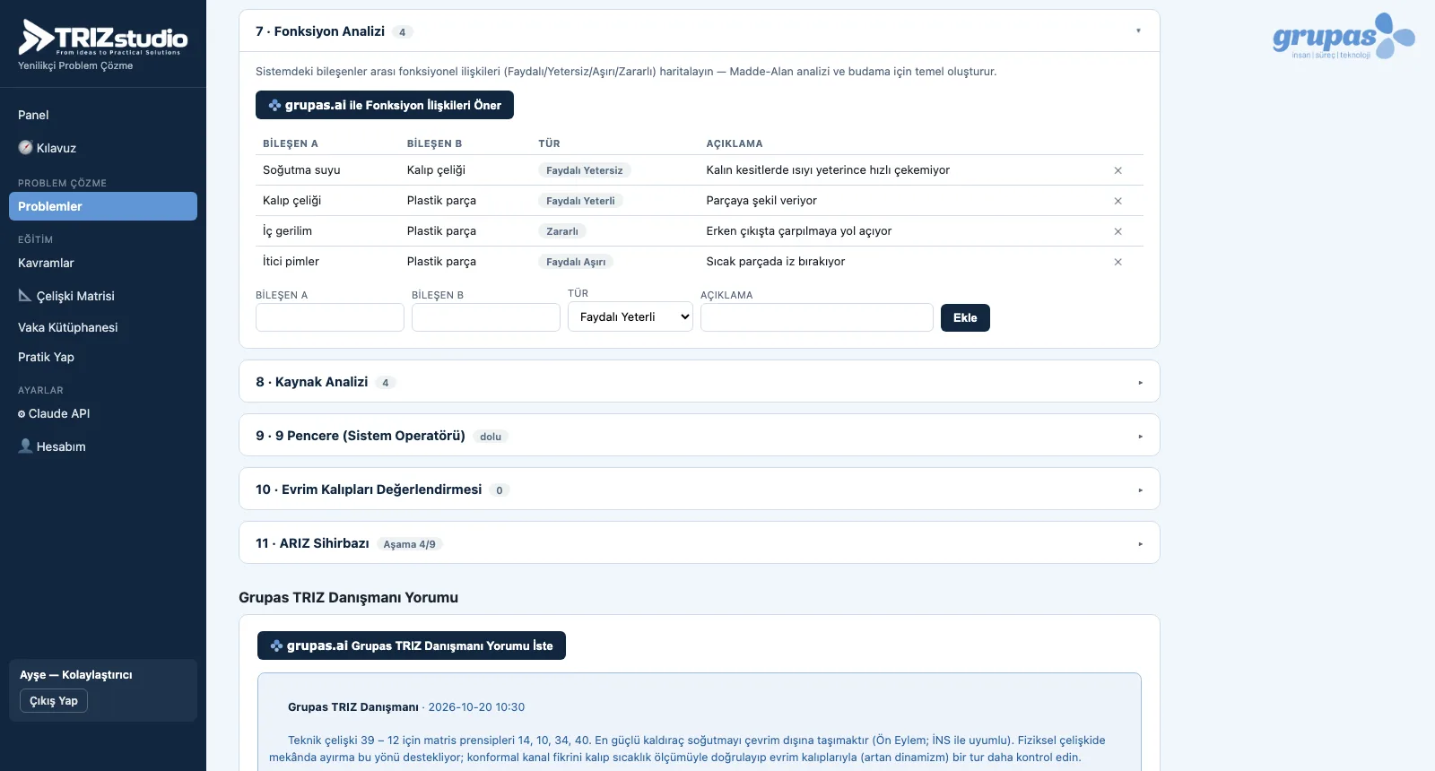The image size is (1435, 771).
Task: Focus the Bileşen B input field
Action: coord(486,317)
